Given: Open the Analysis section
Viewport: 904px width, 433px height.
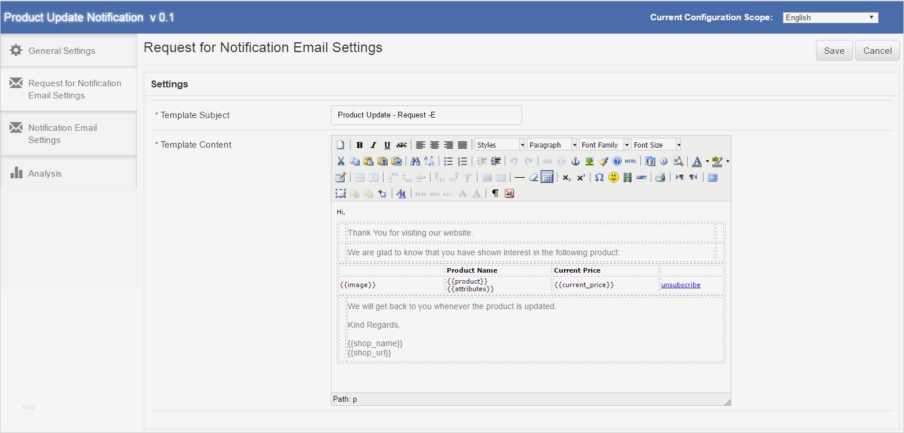Looking at the screenshot, I should click(45, 174).
